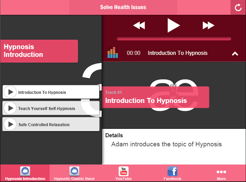This screenshot has height=182, width=246.
Task: Click the audio progress bar
Action: (173, 39)
